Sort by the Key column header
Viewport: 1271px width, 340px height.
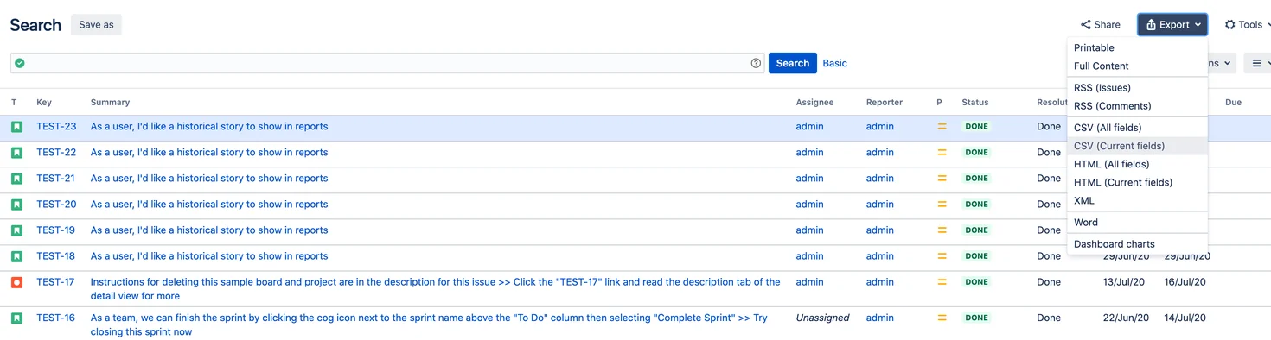44,103
